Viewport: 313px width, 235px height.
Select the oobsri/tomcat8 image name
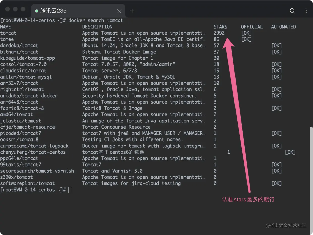(19, 139)
